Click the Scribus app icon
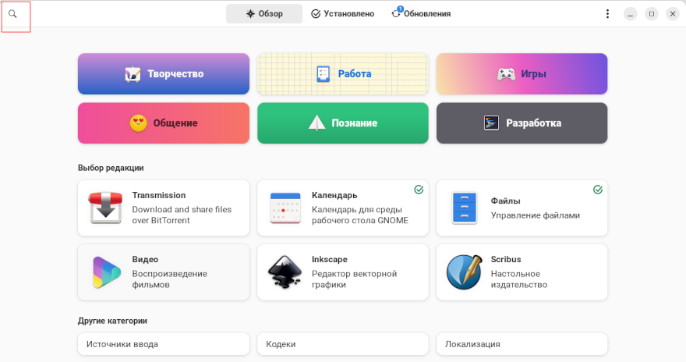Viewport: 686px width, 362px height. pyautogui.click(x=464, y=272)
